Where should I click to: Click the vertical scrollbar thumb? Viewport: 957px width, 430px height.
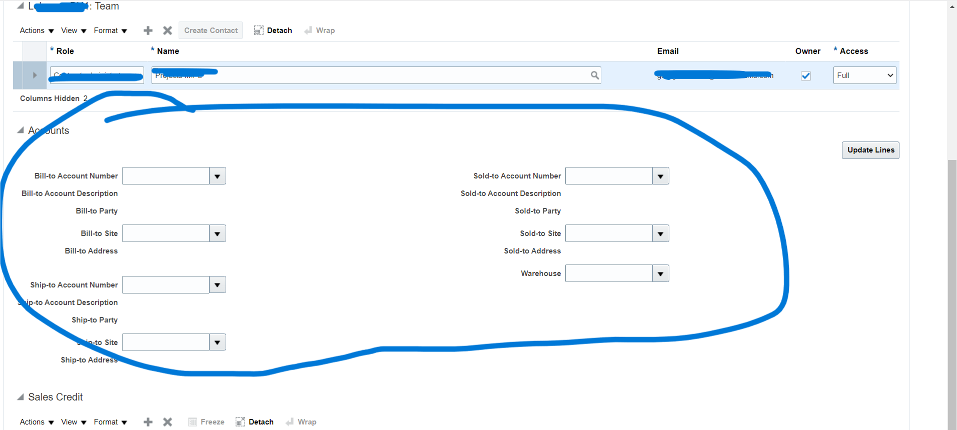point(952,294)
